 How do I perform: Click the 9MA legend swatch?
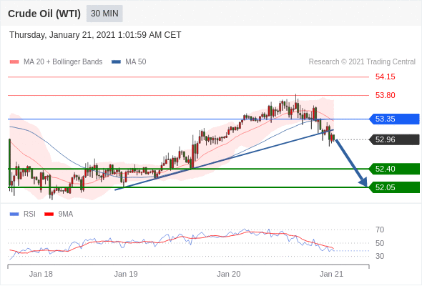coord(49,214)
